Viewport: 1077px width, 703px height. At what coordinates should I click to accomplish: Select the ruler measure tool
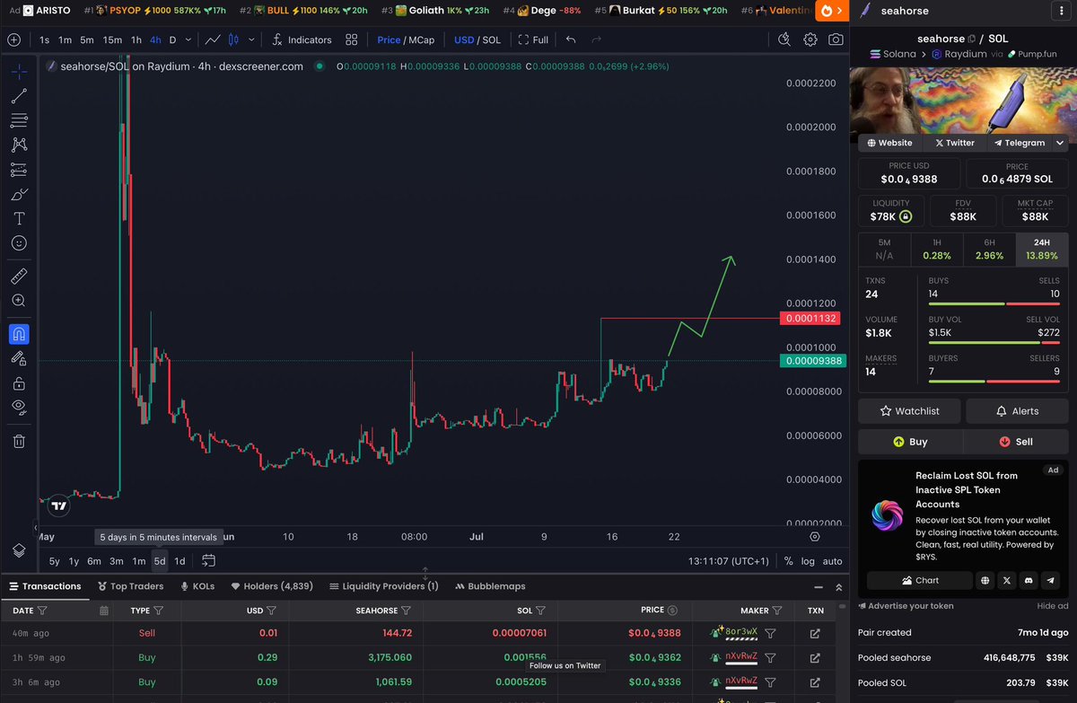point(19,277)
